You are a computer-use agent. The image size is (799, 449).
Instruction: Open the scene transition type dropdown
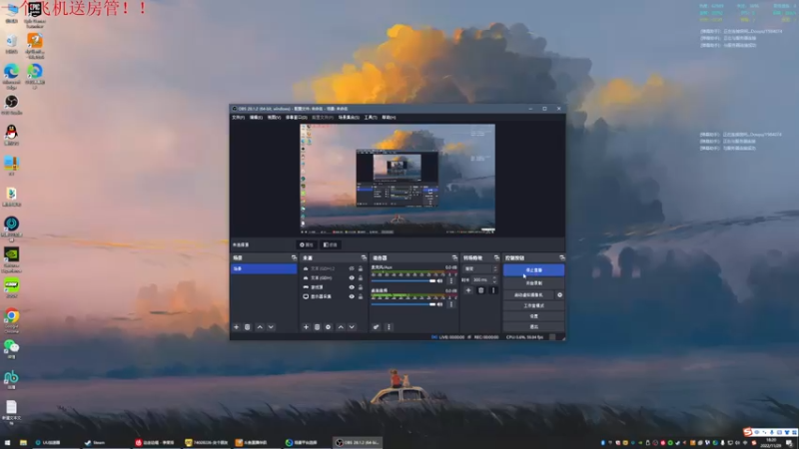point(480,268)
